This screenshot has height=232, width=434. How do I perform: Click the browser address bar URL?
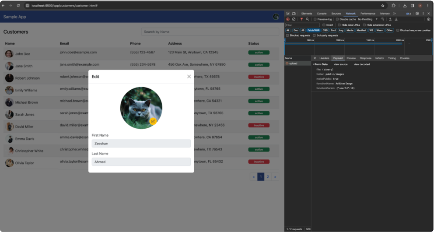(64, 6)
